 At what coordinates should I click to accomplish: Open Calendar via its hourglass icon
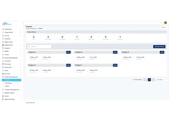[3, 39]
